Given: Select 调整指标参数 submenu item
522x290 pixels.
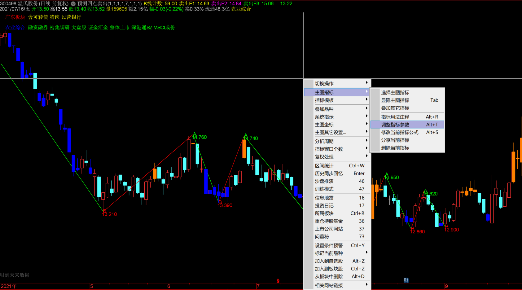Looking at the screenshot, I should [x=407, y=125].
